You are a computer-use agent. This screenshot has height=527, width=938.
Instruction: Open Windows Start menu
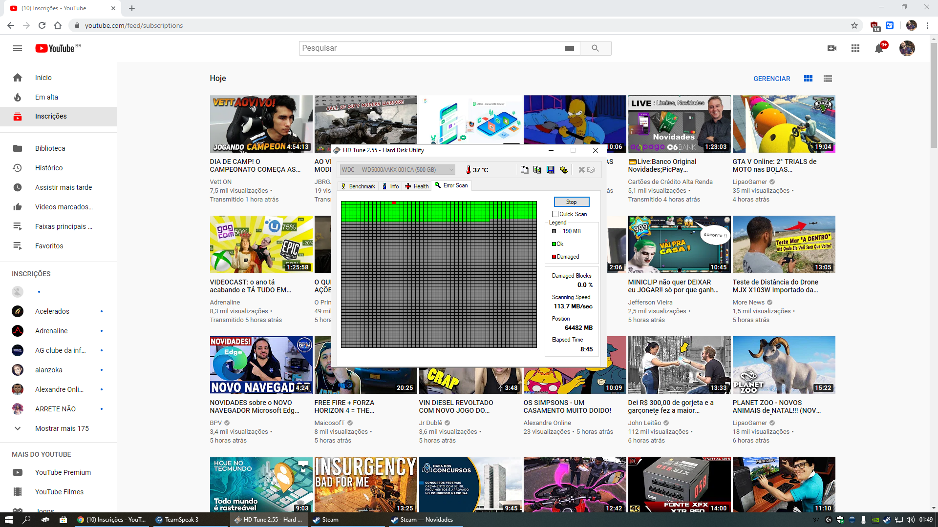(8, 520)
